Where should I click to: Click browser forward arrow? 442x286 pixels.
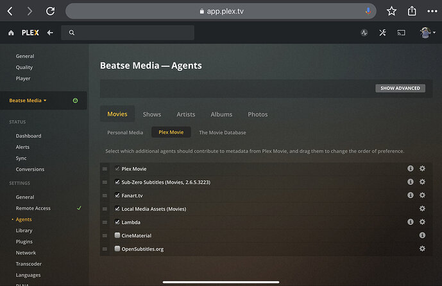30,12
